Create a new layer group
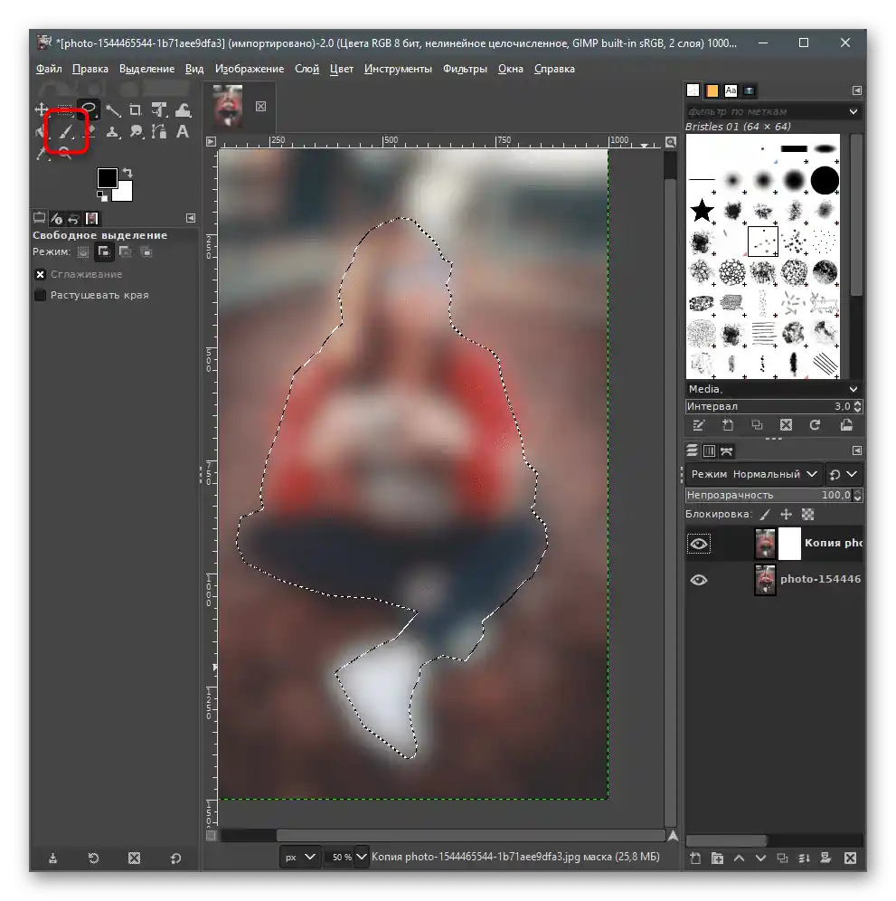Viewport: 896px width, 901px height. [717, 858]
